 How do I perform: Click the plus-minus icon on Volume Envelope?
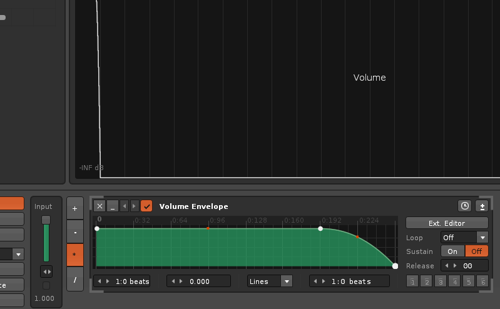pyautogui.click(x=482, y=206)
